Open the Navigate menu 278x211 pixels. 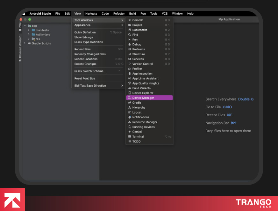point(91,13)
